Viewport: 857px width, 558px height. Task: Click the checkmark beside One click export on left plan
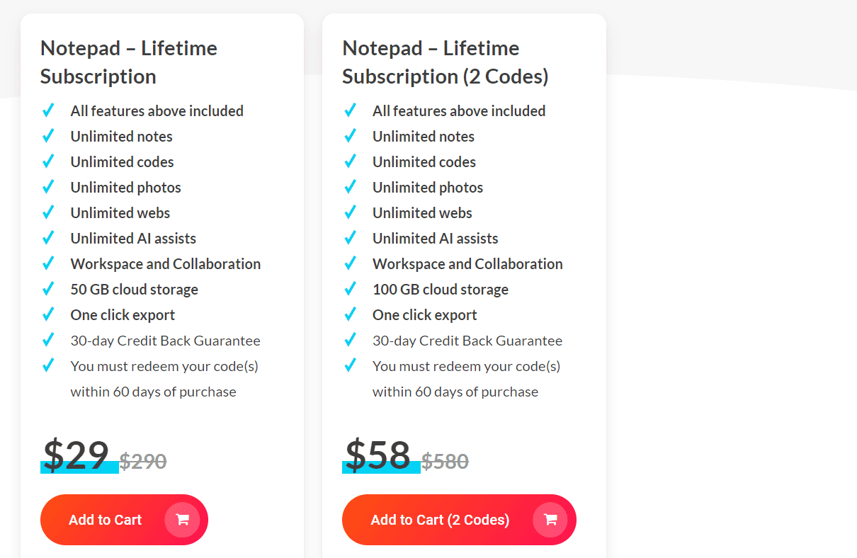pos(48,314)
